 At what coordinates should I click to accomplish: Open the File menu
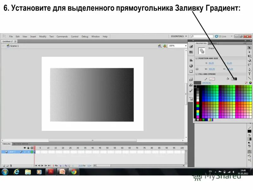click(11, 36)
